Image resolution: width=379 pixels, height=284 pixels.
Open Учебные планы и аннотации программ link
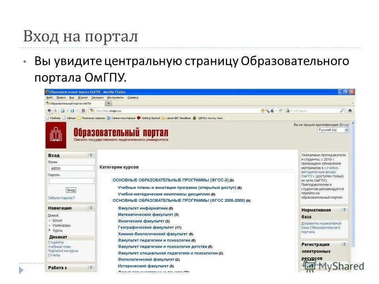click(177, 187)
